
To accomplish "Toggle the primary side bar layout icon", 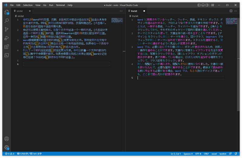I will [x=199, y=5].
